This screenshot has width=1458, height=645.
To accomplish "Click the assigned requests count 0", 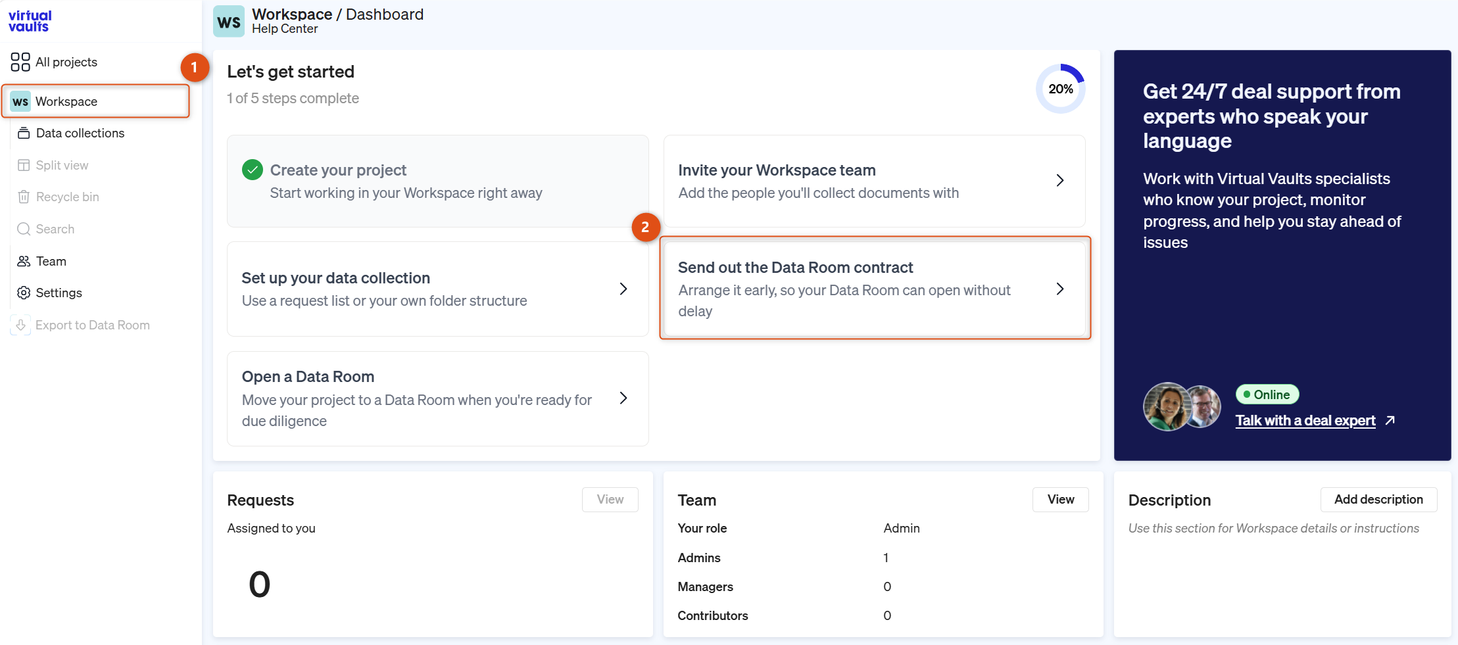I will pos(260,585).
